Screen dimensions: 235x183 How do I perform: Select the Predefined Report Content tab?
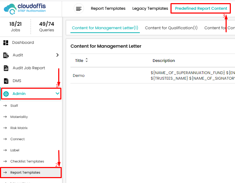(201, 8)
